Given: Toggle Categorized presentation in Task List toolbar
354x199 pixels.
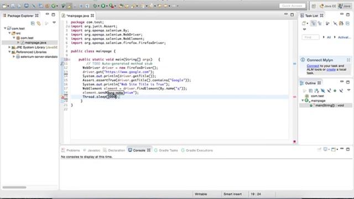Looking at the screenshot, I should click(x=313, y=23).
